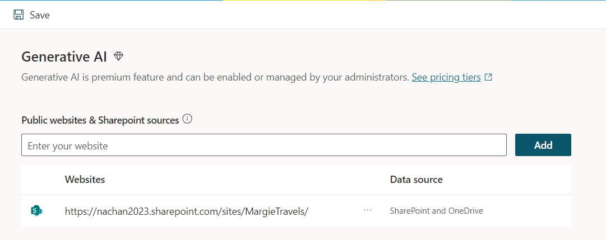This screenshot has width=606, height=240.
Task: Click the Data source column header
Action: tap(416, 180)
